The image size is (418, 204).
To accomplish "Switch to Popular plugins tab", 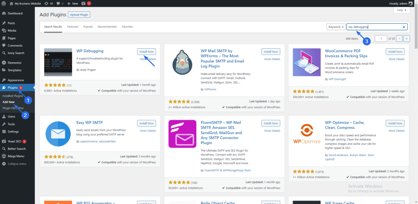I will (x=88, y=27).
